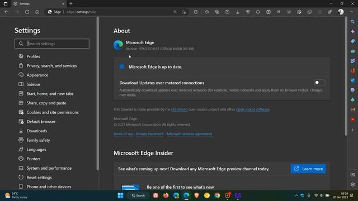Open the sidebar YouTube icon

coord(353,119)
